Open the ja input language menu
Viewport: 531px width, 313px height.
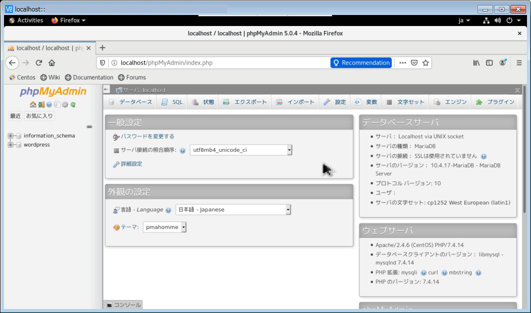pos(464,20)
